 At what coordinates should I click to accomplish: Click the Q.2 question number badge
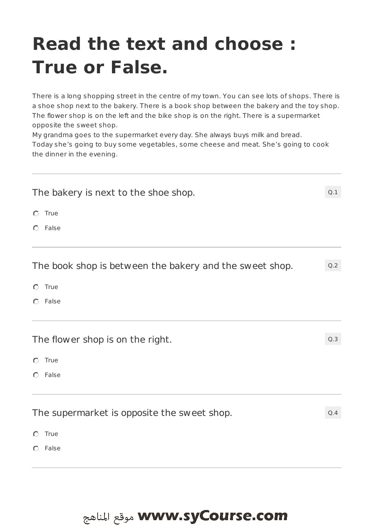click(x=333, y=266)
